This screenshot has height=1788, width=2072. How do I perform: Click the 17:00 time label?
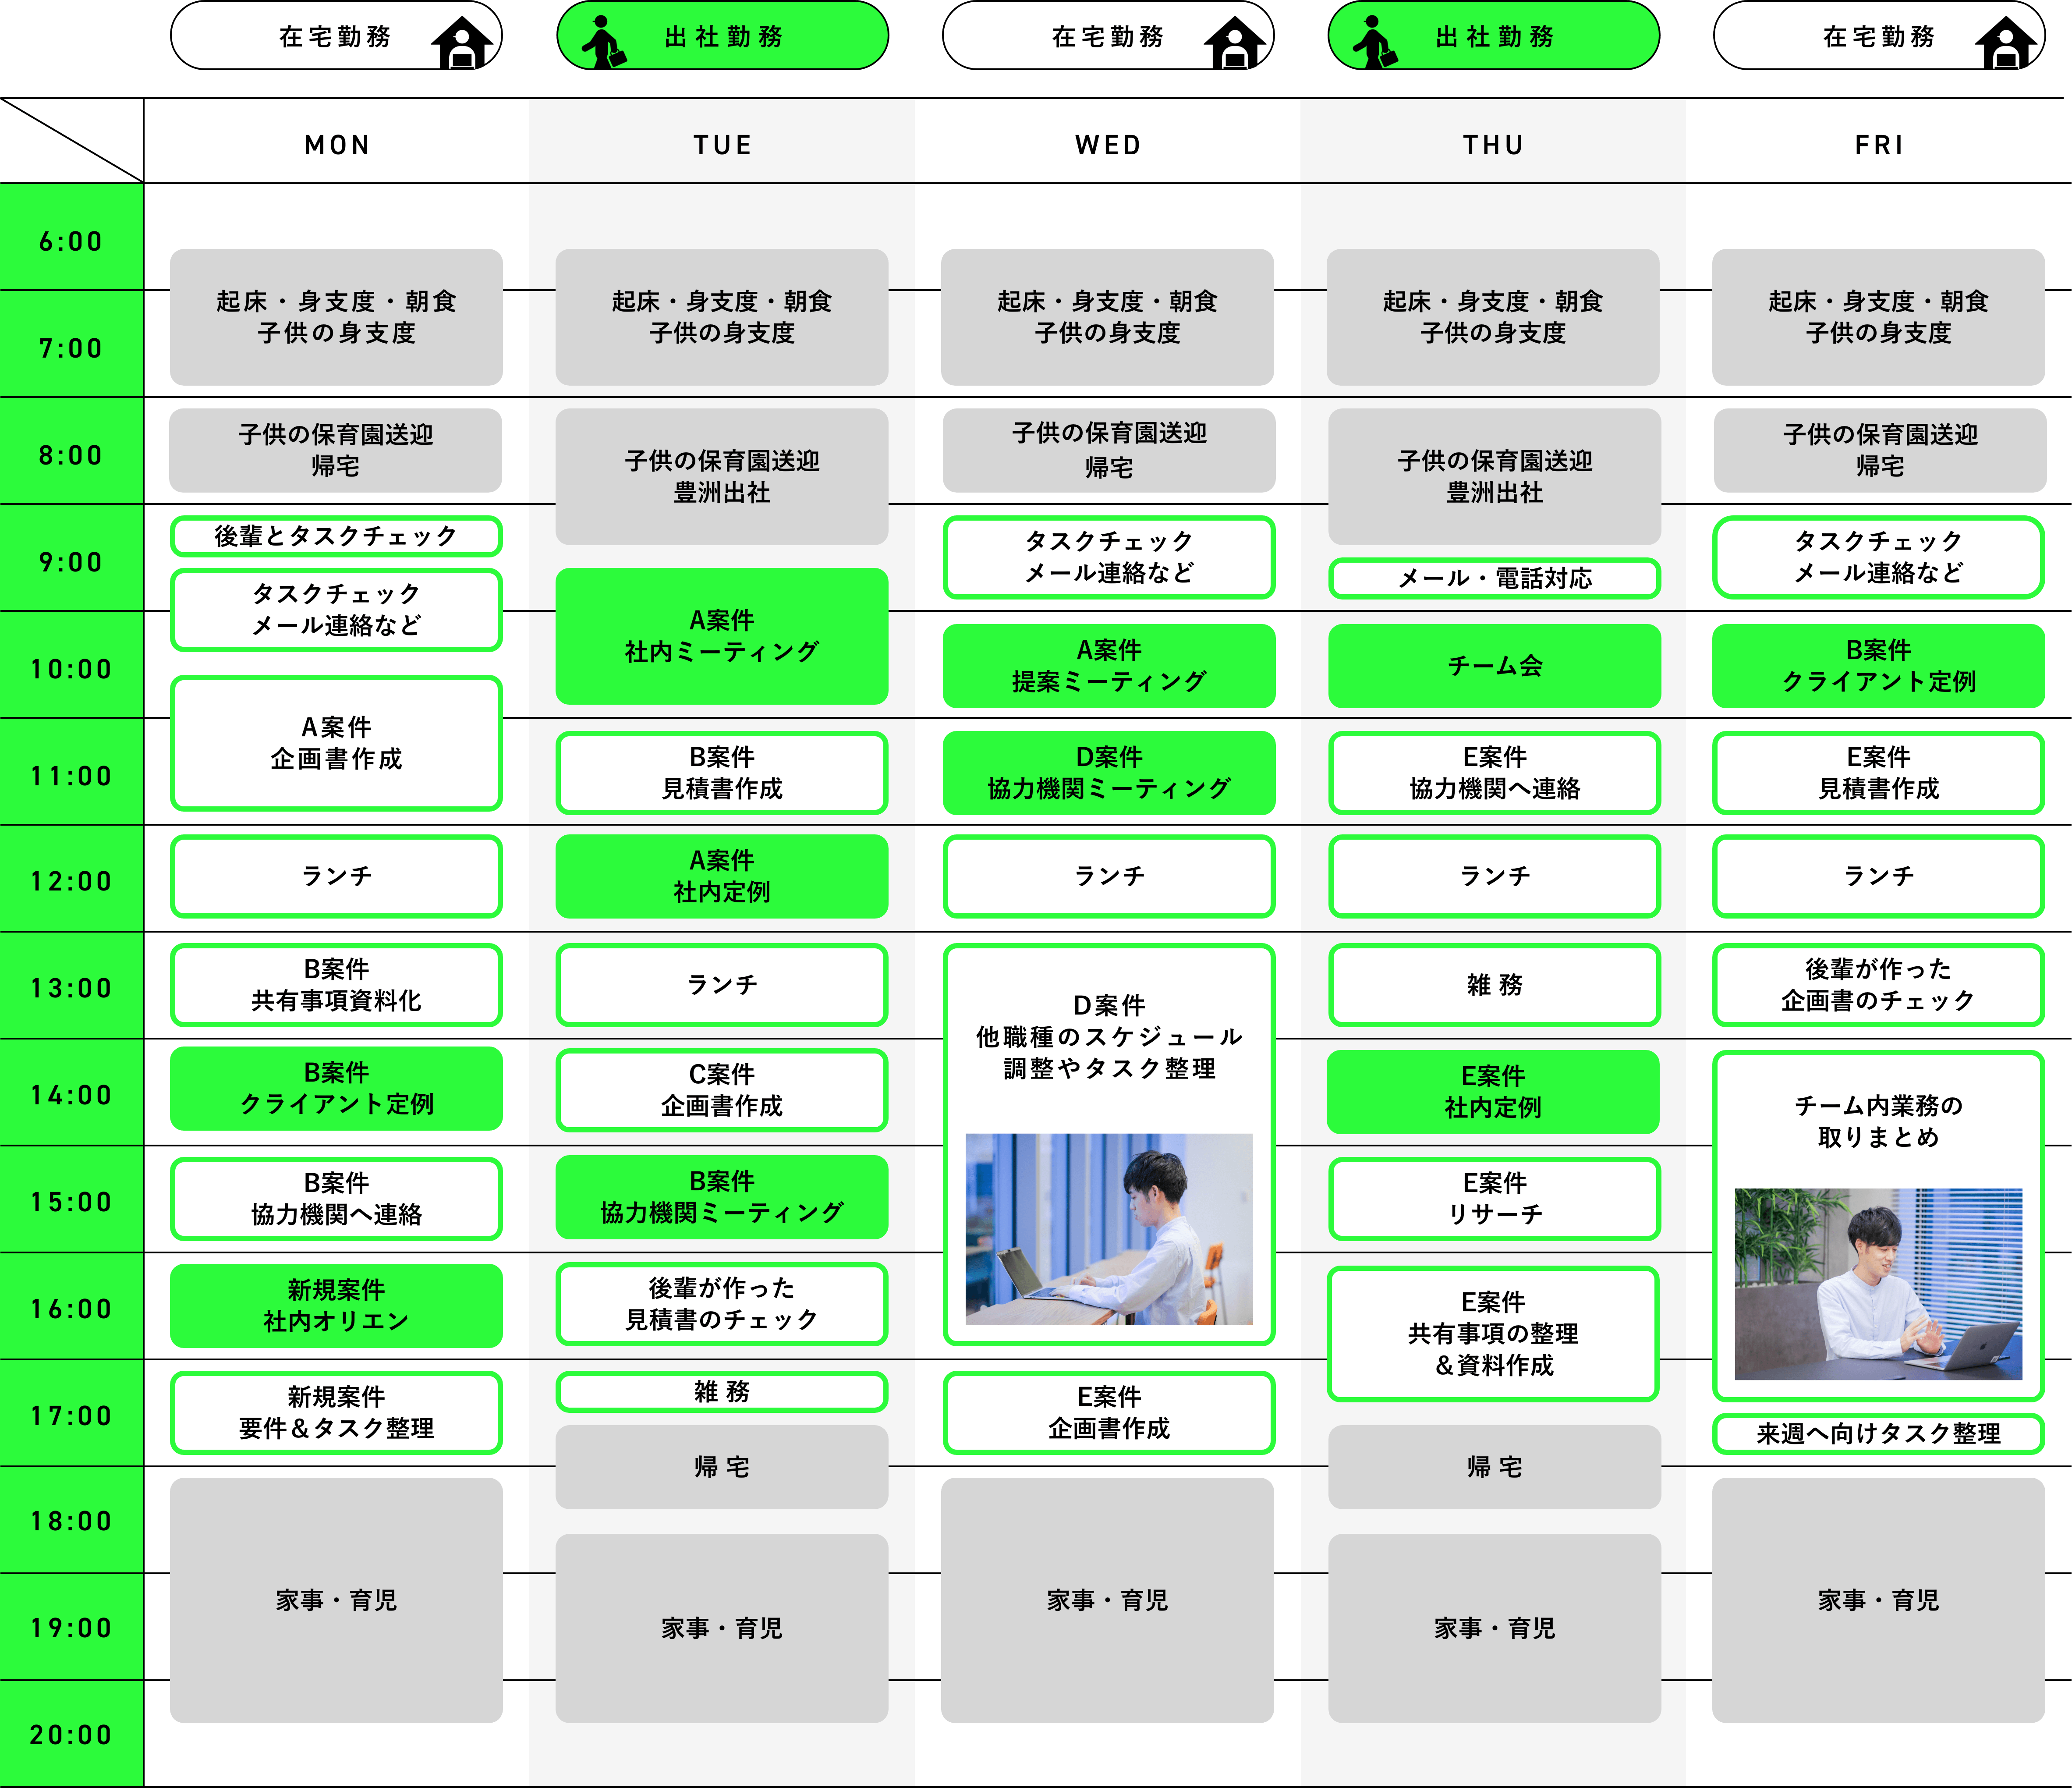[x=71, y=1415]
